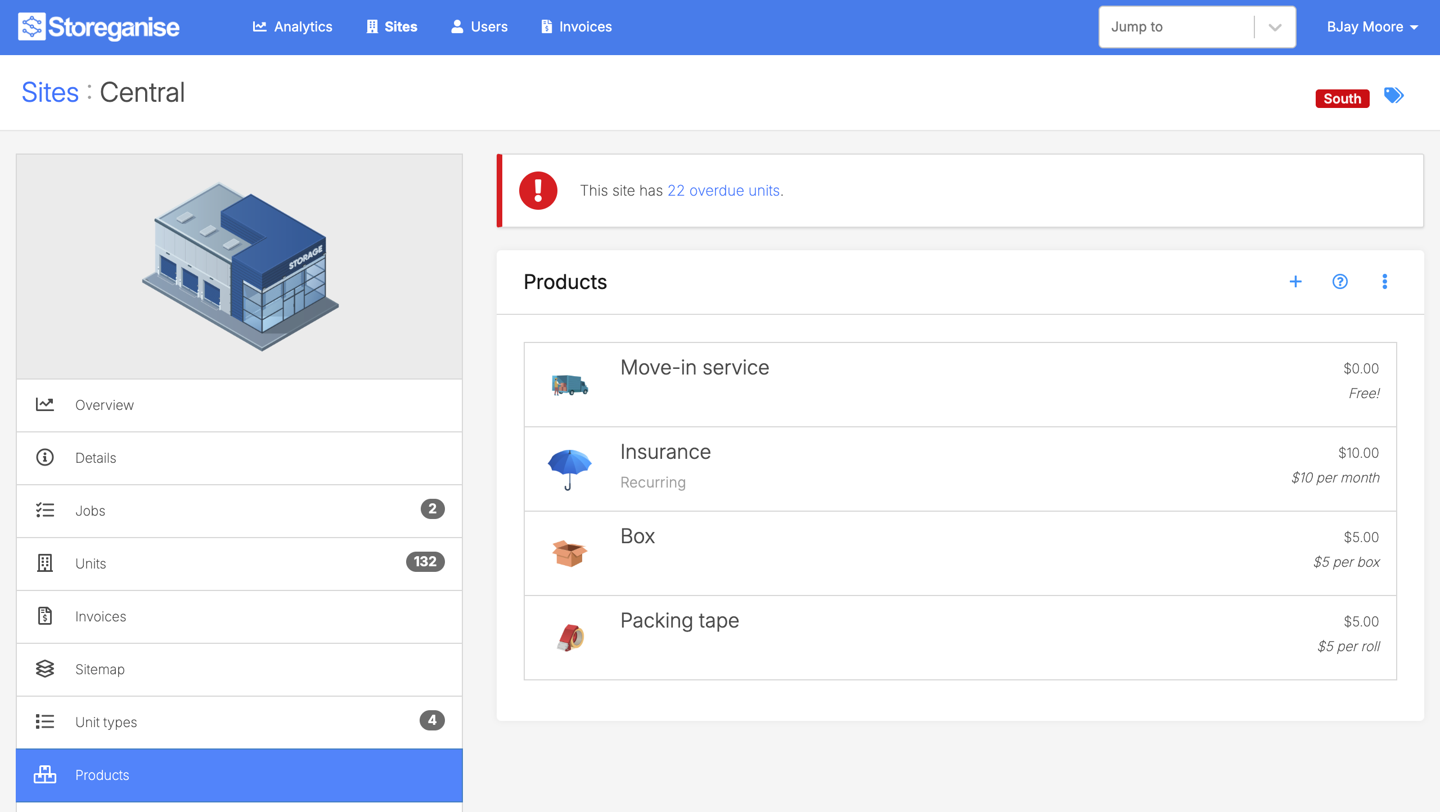The width and height of the screenshot is (1440, 812).
Task: Follow the 22 overdue units link
Action: click(x=723, y=191)
